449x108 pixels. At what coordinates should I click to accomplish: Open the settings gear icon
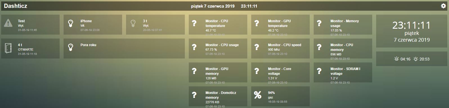click(x=443, y=6)
